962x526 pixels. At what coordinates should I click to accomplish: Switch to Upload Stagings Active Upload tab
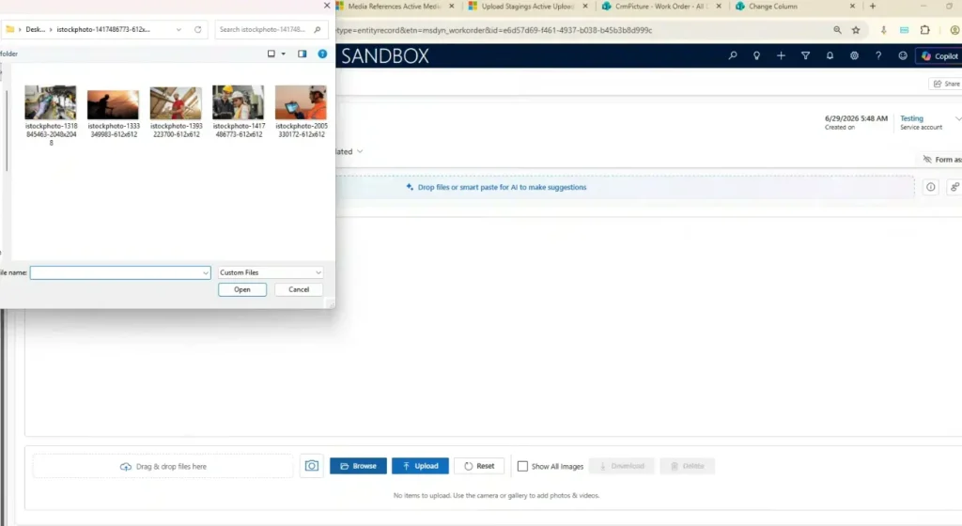pos(526,7)
